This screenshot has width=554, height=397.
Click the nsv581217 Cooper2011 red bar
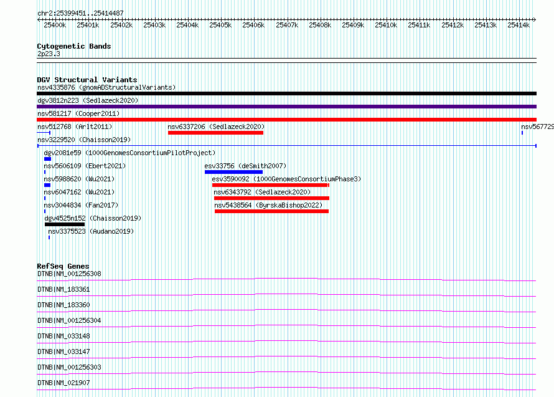[x=286, y=120]
